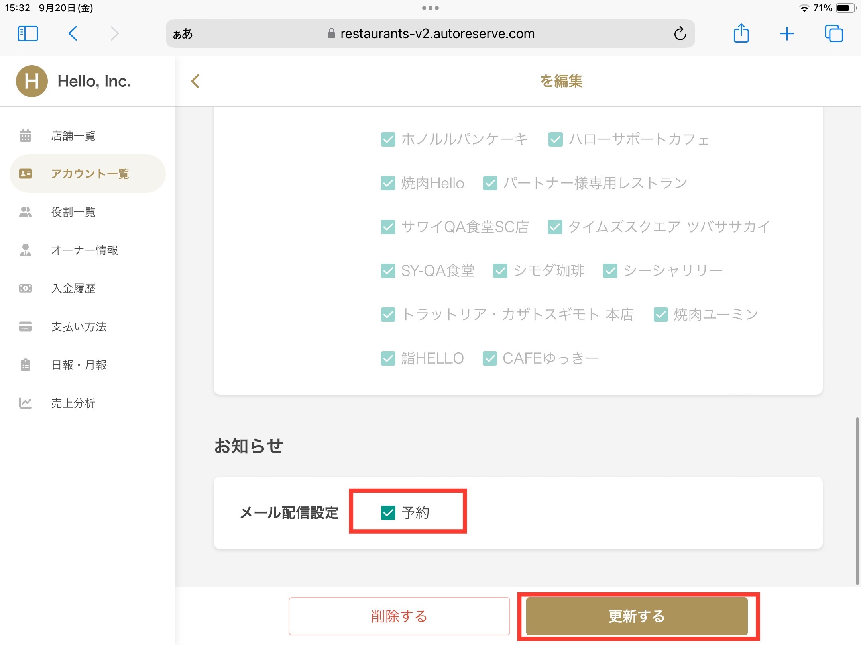
Task: Show tab overview icon
Action: click(833, 34)
